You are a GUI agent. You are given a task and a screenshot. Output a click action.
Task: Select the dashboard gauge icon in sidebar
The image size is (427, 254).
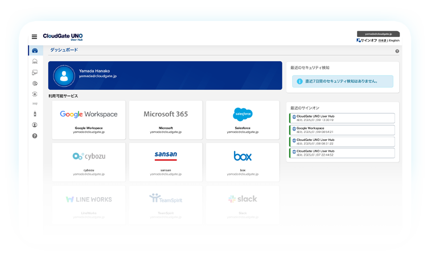(x=35, y=51)
